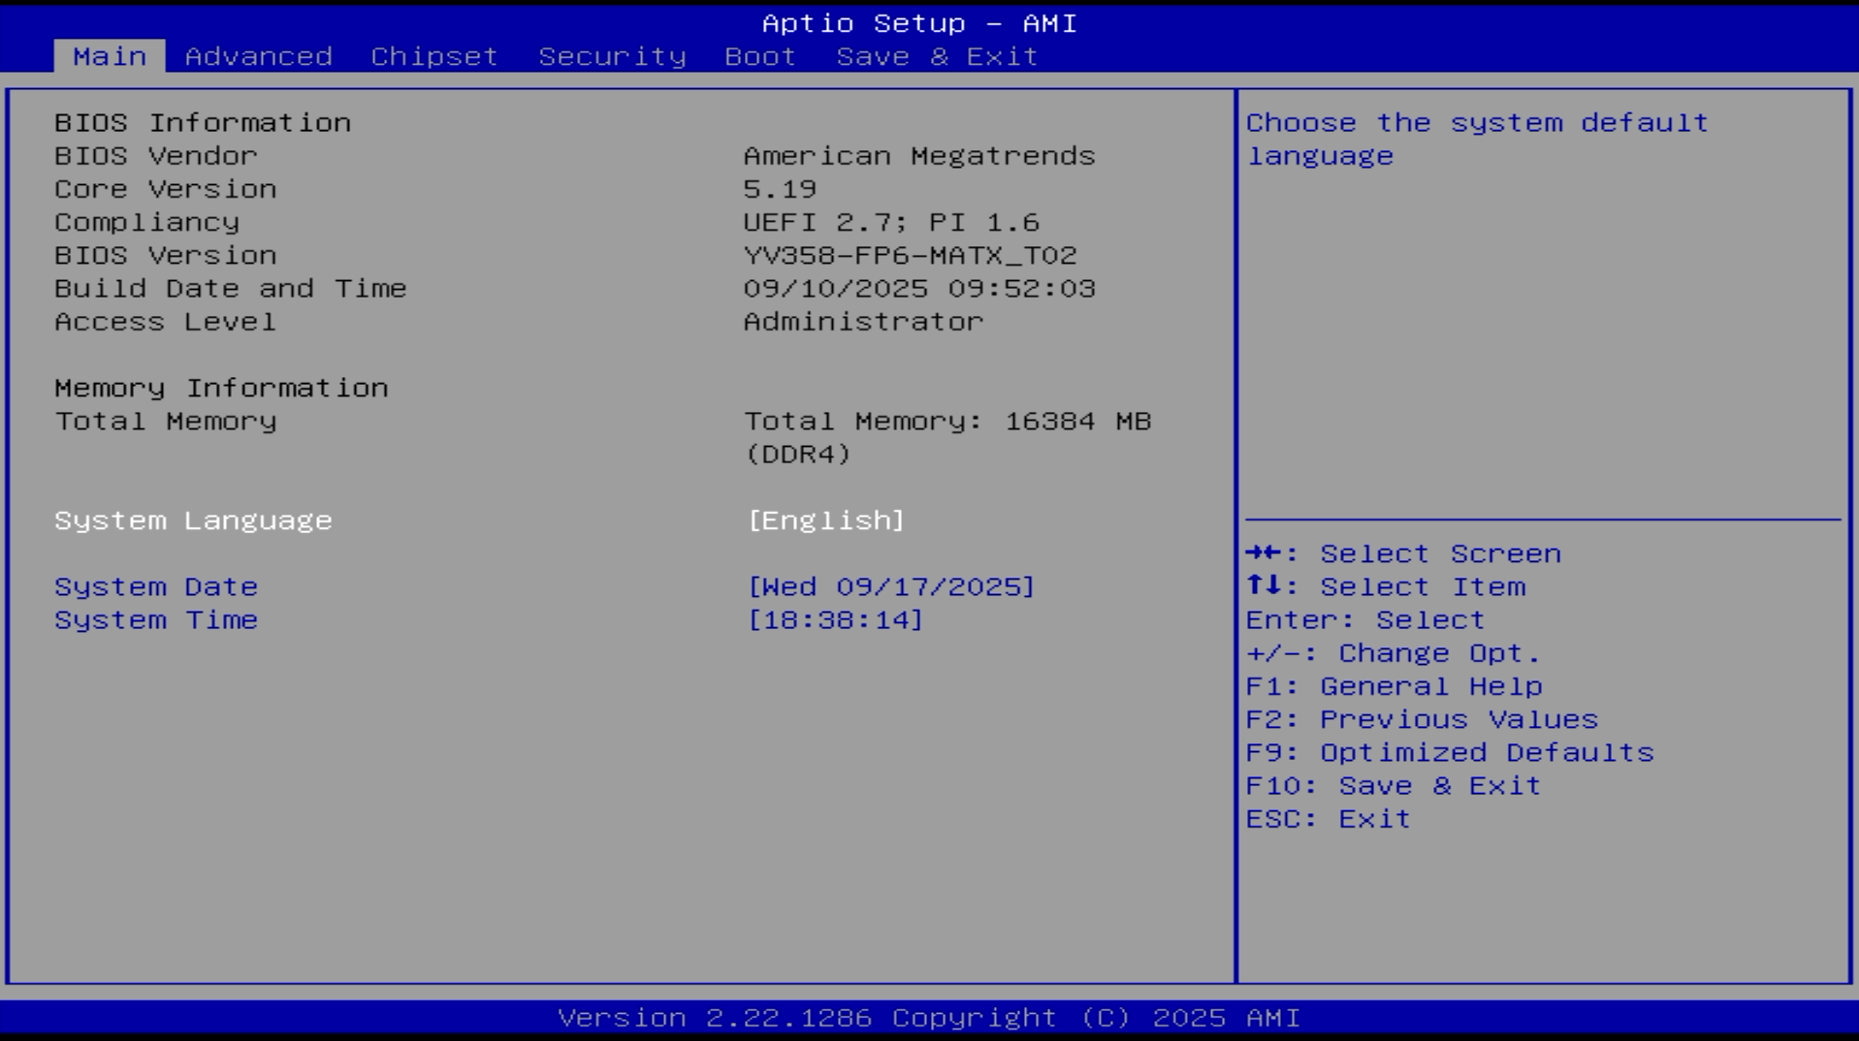
Task: Click the F2: Previous Values hint
Action: point(1422,719)
